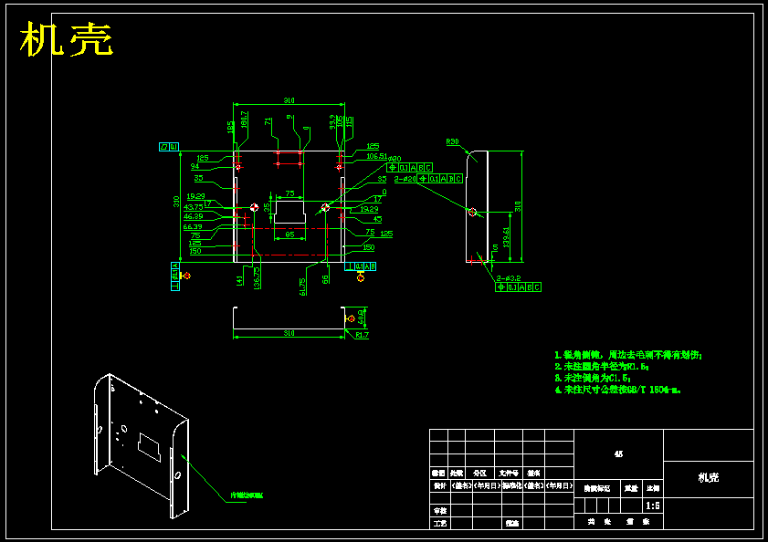768x542 pixels.
Task: Select the 141 dimension below front view
Action: pos(239,280)
